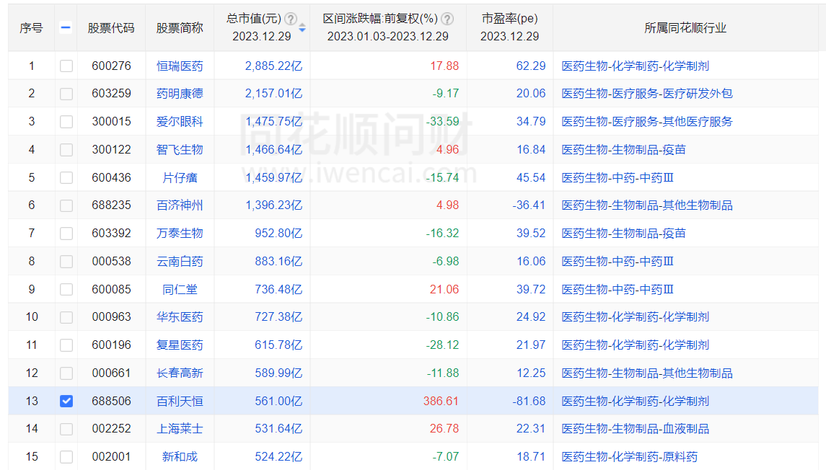Image resolution: width=826 pixels, height=470 pixels.
Task: Toggle the select-all checkbox in header
Action: 66,28
